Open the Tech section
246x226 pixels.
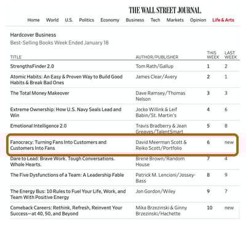[x=155, y=20]
